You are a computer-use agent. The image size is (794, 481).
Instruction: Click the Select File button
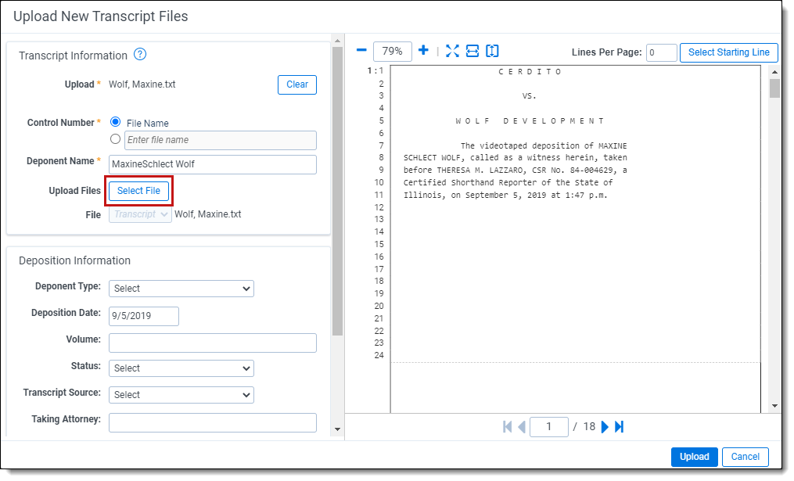pos(138,191)
